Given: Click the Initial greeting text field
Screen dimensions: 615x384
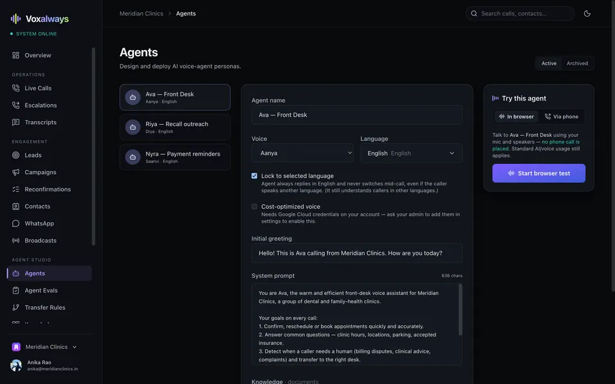Looking at the screenshot, I should (357, 253).
